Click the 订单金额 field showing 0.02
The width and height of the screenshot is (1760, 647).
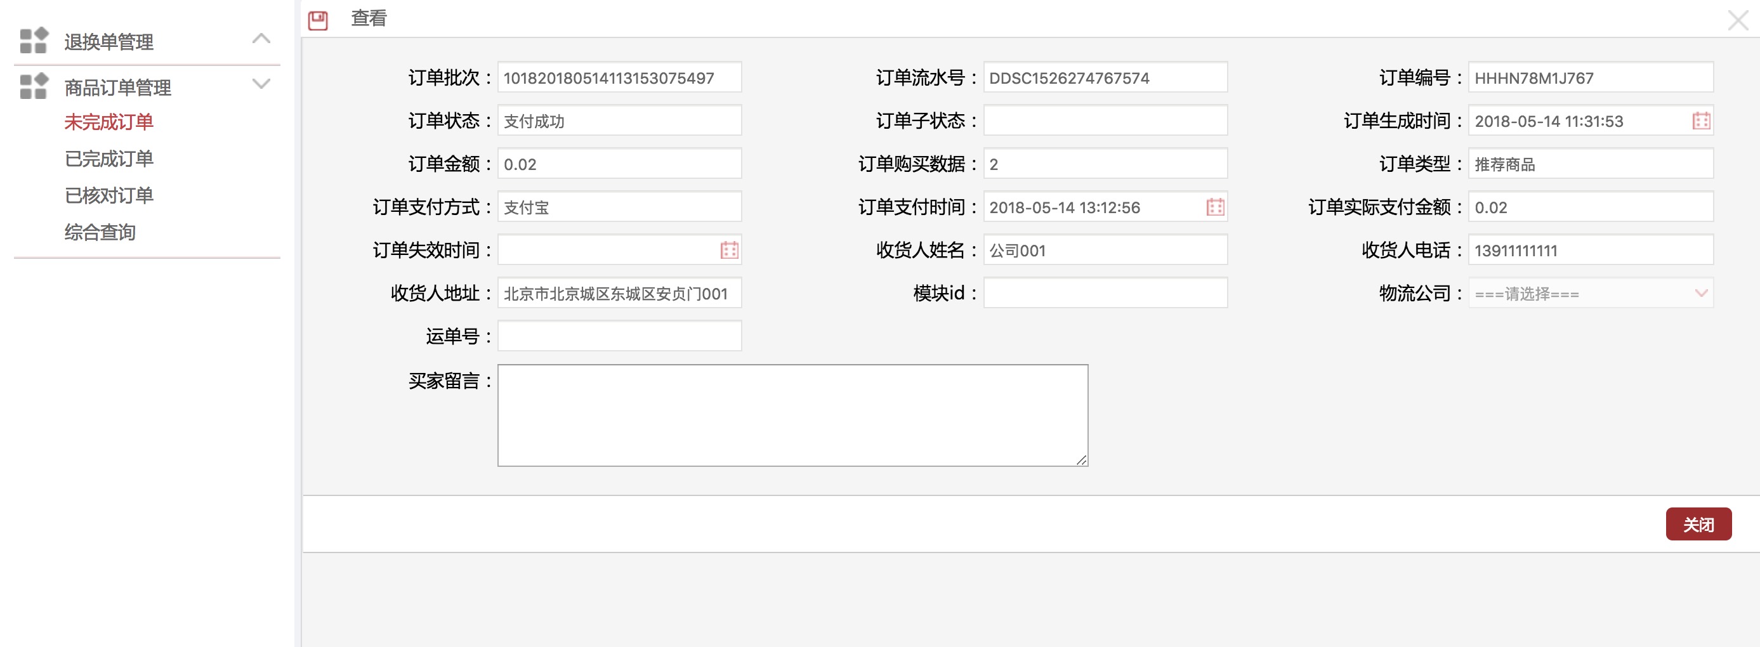coord(619,164)
